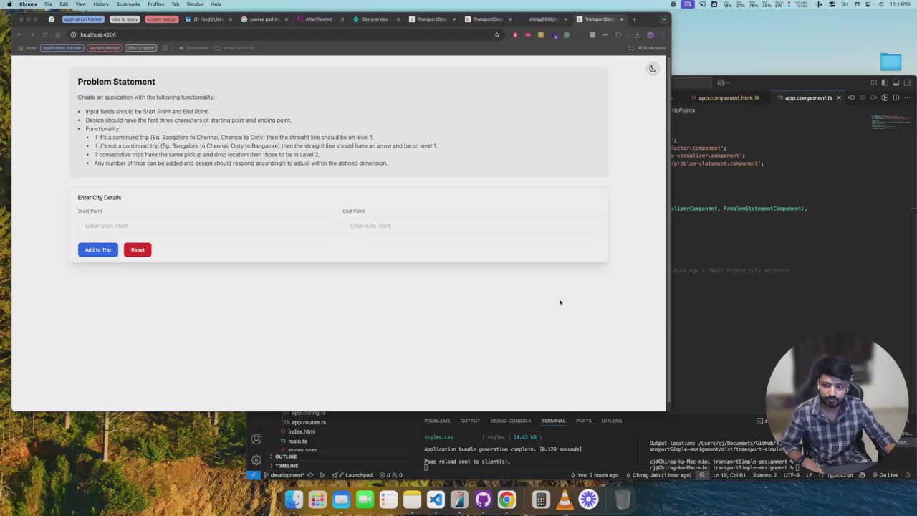
Task: Switch to the LinkedIn Feed tab
Action: [x=208, y=19]
